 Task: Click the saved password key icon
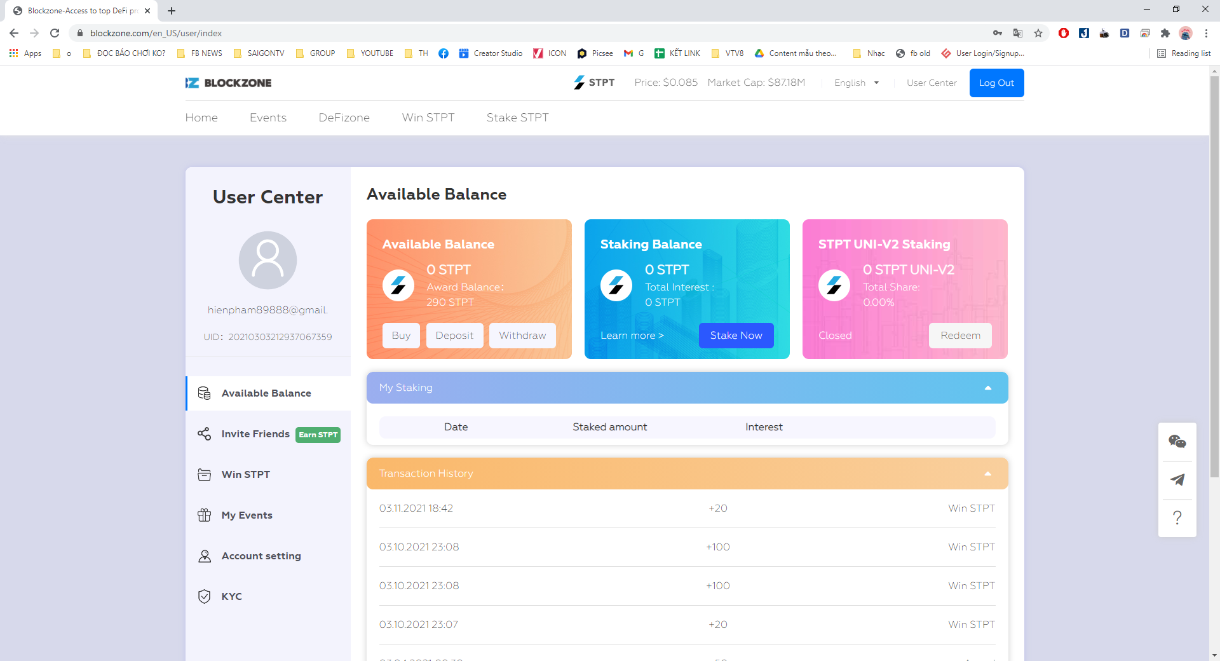click(998, 33)
